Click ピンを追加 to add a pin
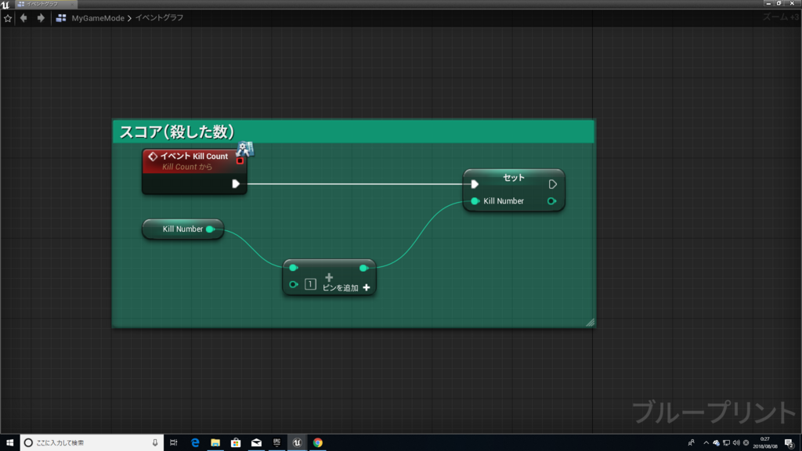Viewport: 802px width, 451px height. pos(345,288)
